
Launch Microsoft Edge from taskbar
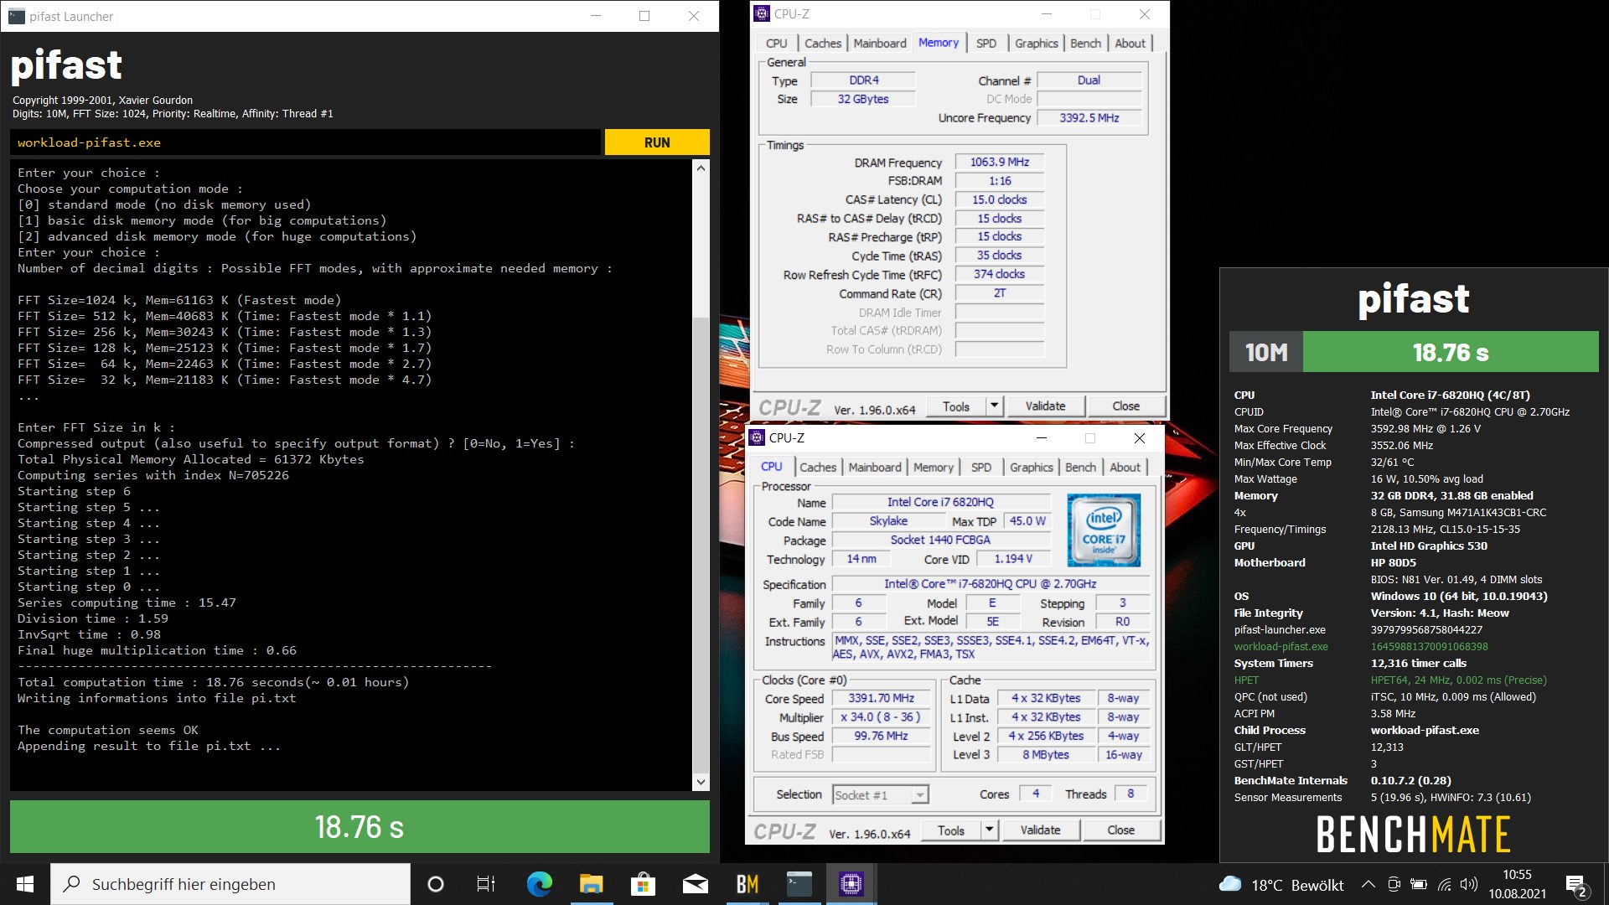coord(539,884)
